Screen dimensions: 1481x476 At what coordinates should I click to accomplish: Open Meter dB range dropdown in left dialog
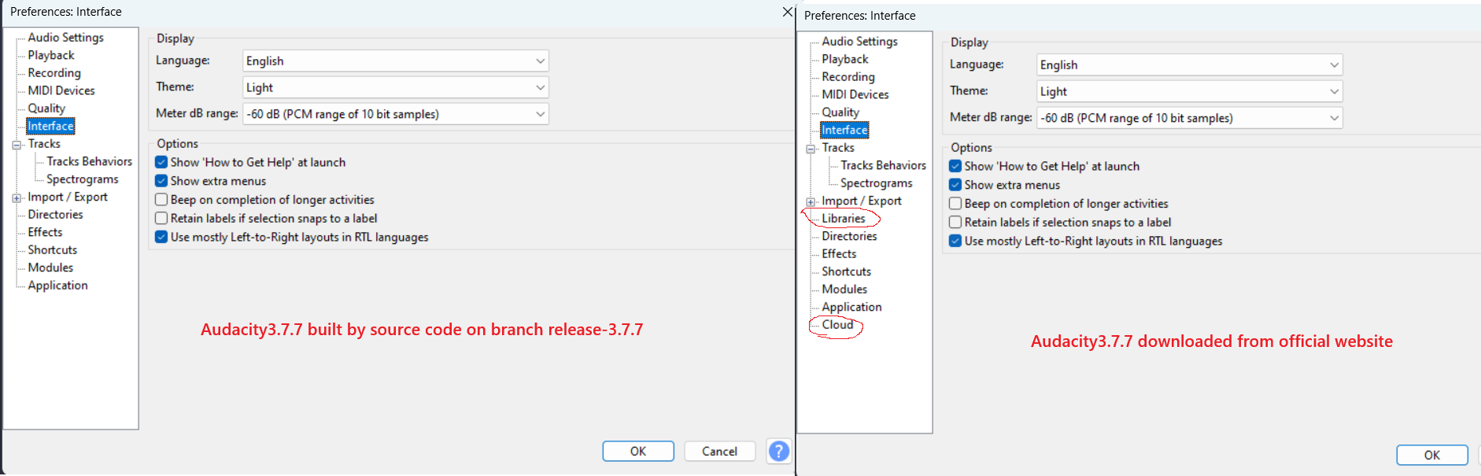pyautogui.click(x=395, y=114)
